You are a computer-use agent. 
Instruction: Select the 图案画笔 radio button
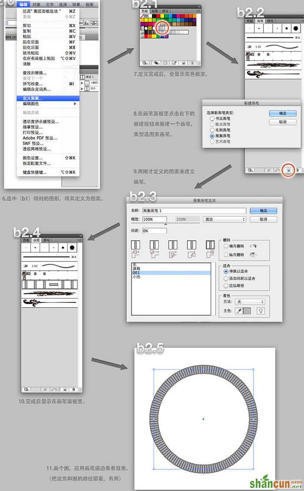pyautogui.click(x=212, y=136)
